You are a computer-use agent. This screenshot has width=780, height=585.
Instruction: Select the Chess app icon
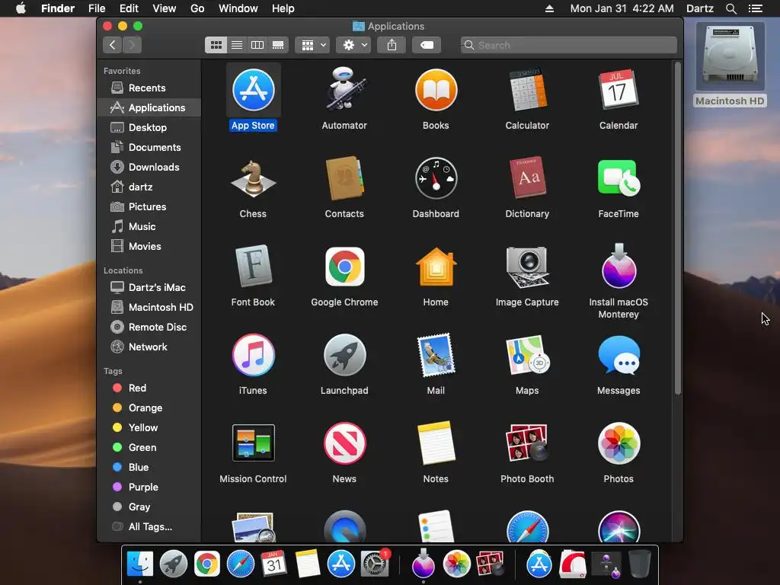pos(253,178)
